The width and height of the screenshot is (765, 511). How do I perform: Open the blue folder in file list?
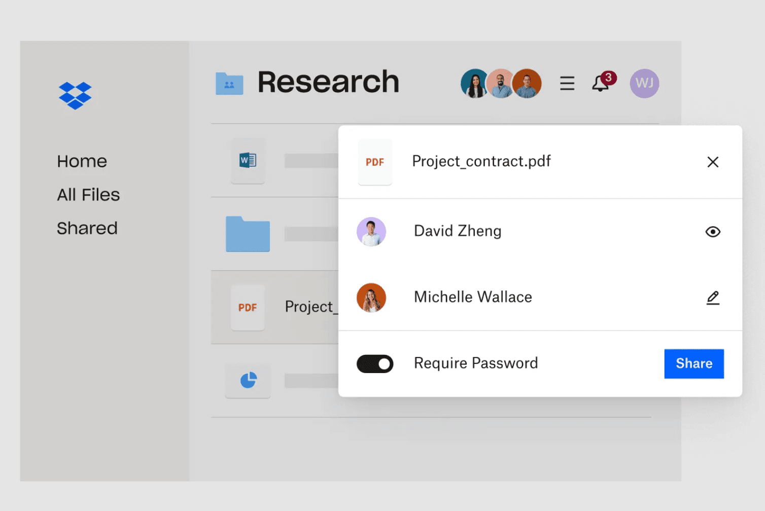click(x=248, y=234)
